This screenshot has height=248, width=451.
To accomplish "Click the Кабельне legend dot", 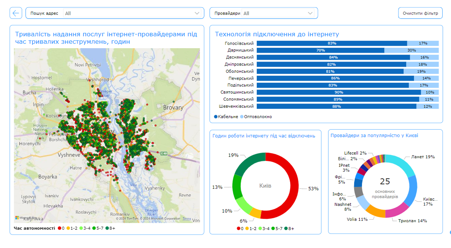I will coord(216,117).
